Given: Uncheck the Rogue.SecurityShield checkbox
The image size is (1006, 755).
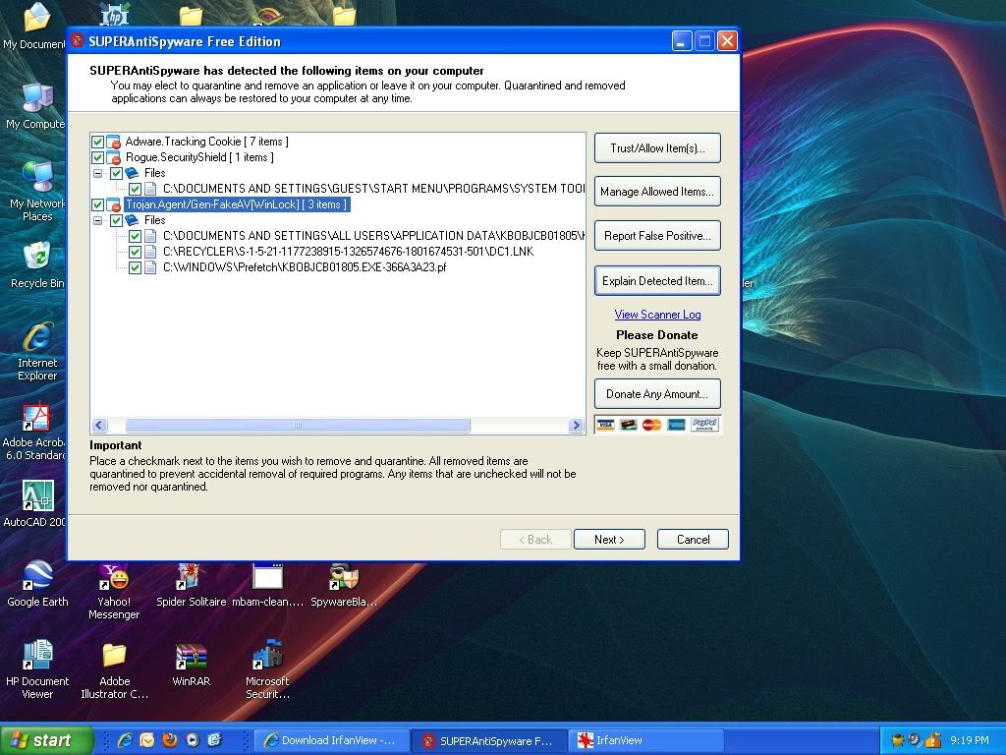Looking at the screenshot, I should point(97,157).
